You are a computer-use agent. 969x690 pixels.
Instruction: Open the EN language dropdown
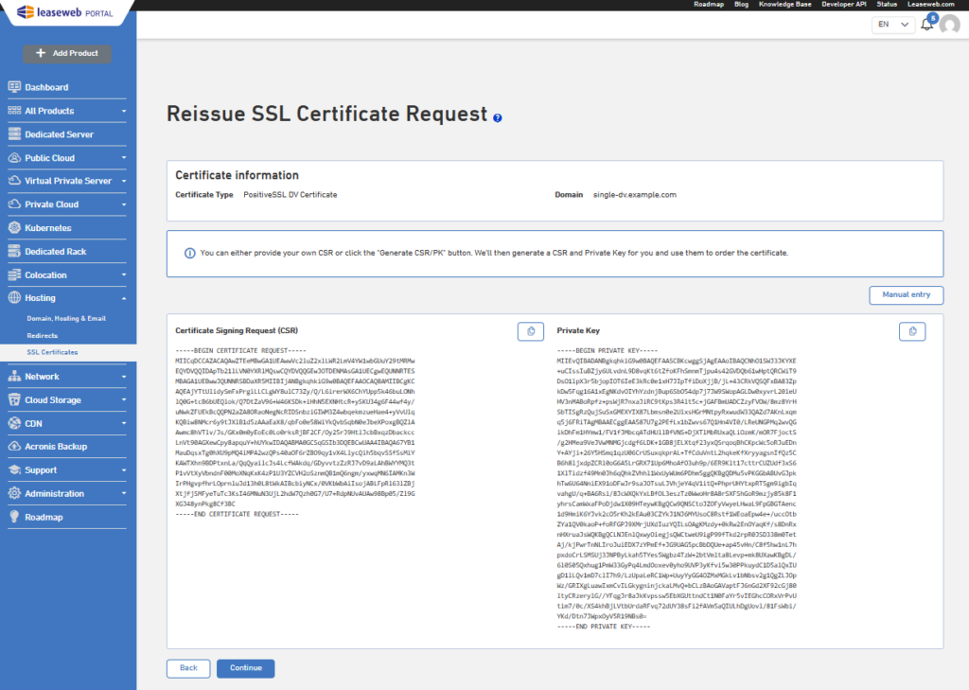tap(893, 24)
